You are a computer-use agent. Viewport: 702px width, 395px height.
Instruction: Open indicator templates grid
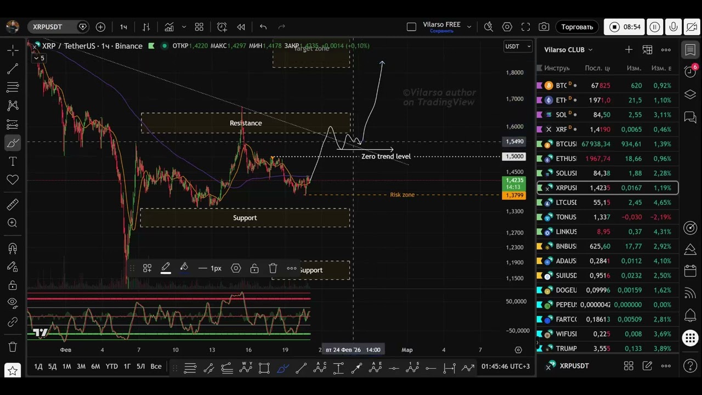(199, 26)
